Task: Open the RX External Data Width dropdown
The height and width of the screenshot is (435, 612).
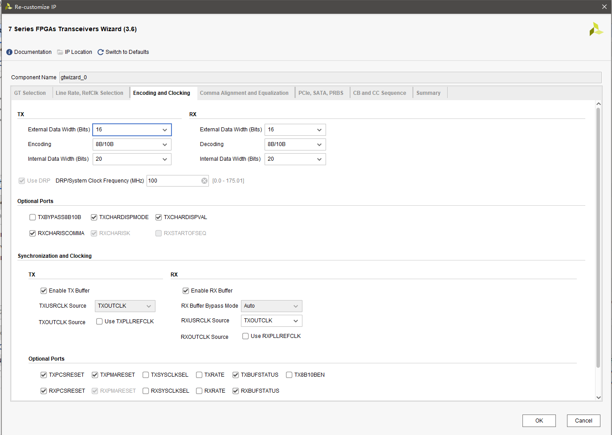Action: click(x=295, y=130)
